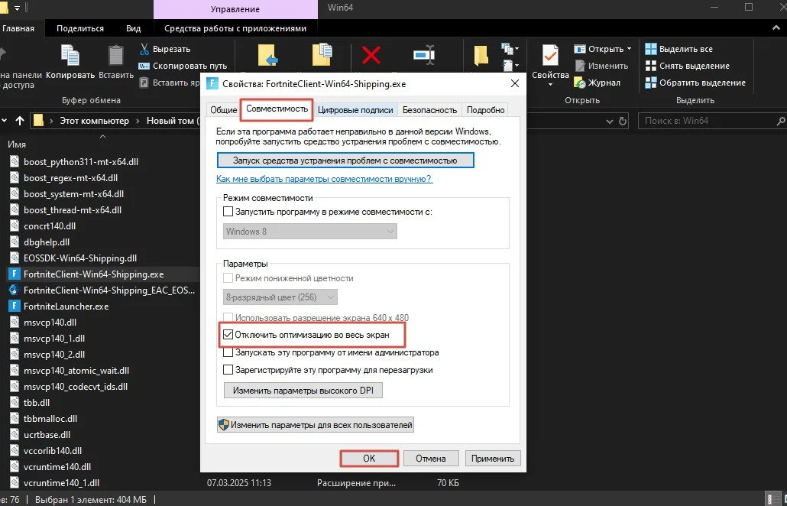This screenshot has width=787, height=506.
Task: Click Изменить параметры для всех пользователей
Action: (x=316, y=425)
